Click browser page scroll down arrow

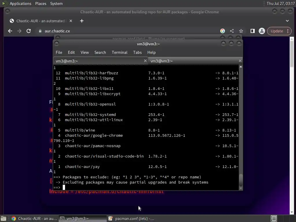pyautogui.click(x=292, y=212)
